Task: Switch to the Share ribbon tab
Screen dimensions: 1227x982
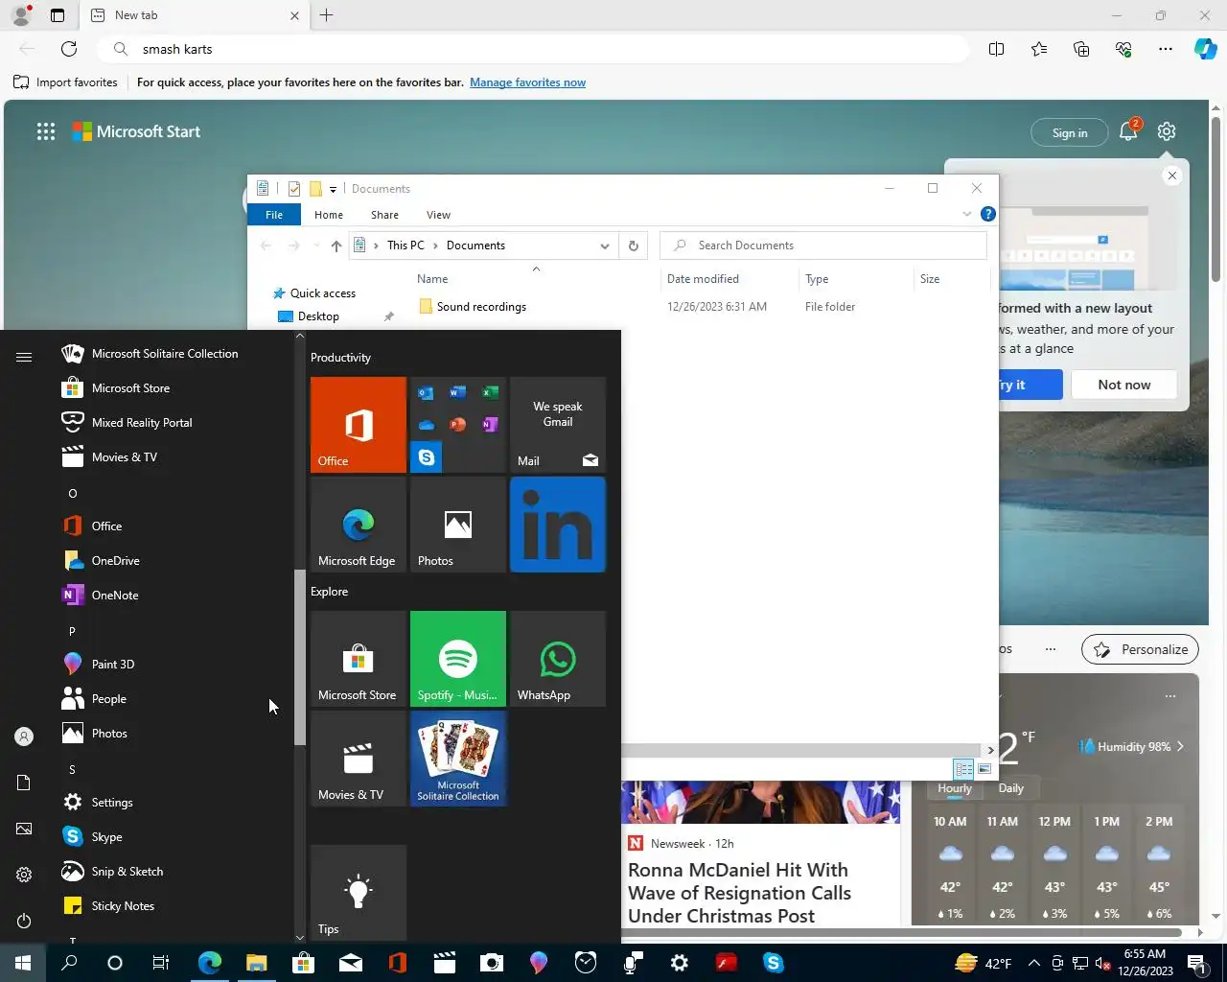Action: click(384, 215)
